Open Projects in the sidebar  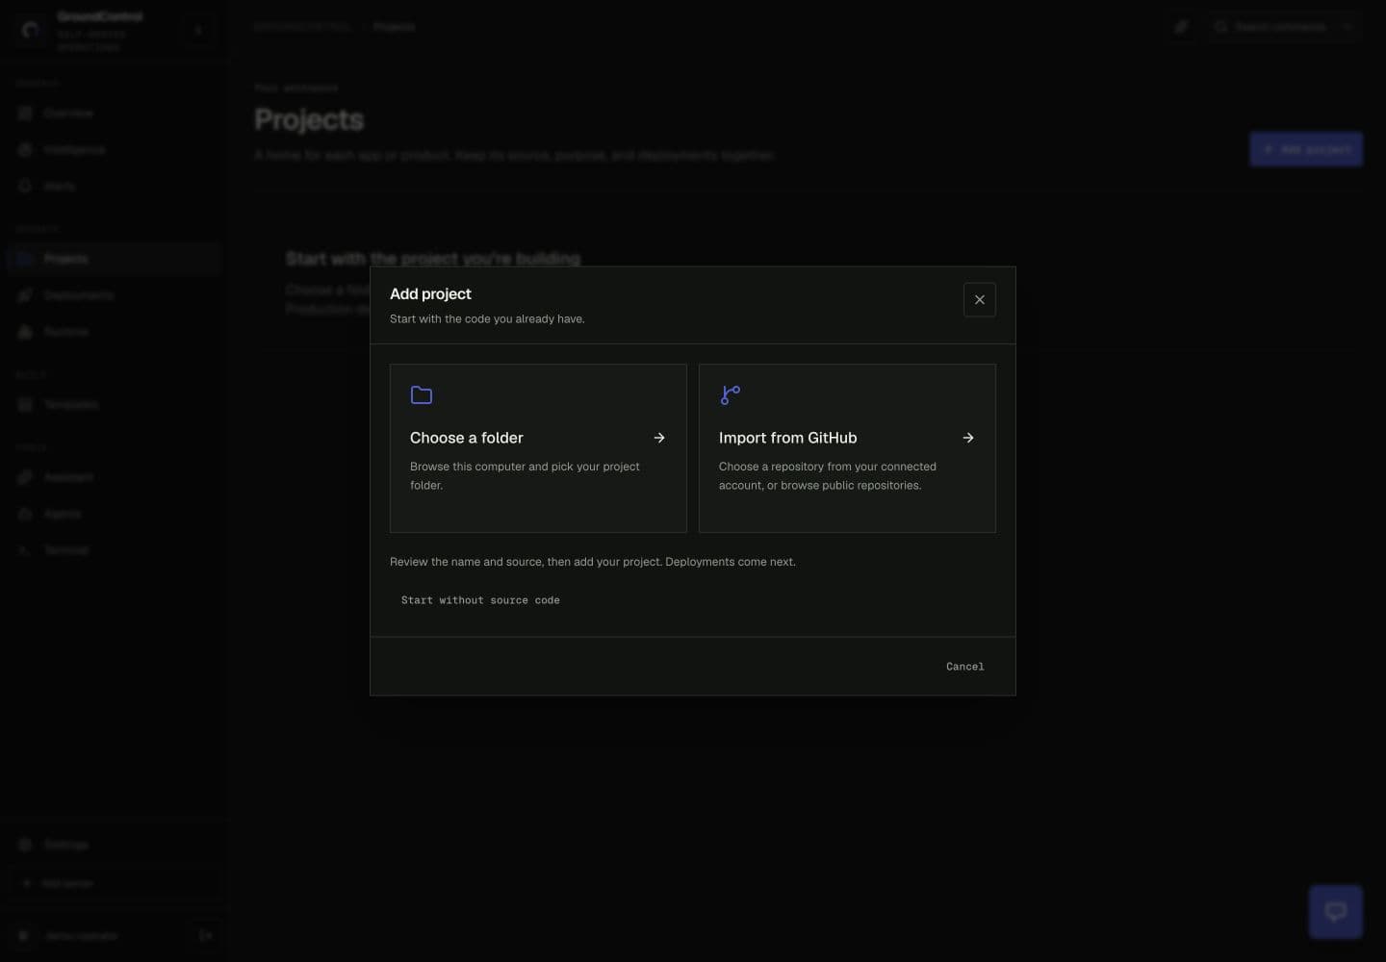click(x=114, y=259)
